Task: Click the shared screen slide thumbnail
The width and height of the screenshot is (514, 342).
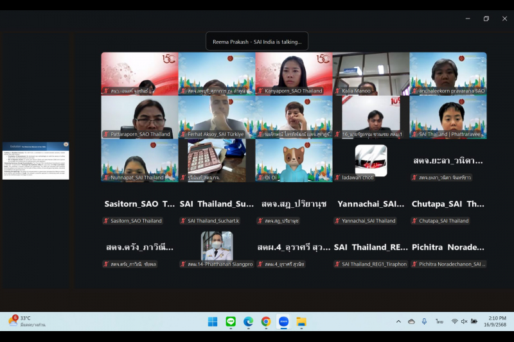Action: tap(35, 160)
